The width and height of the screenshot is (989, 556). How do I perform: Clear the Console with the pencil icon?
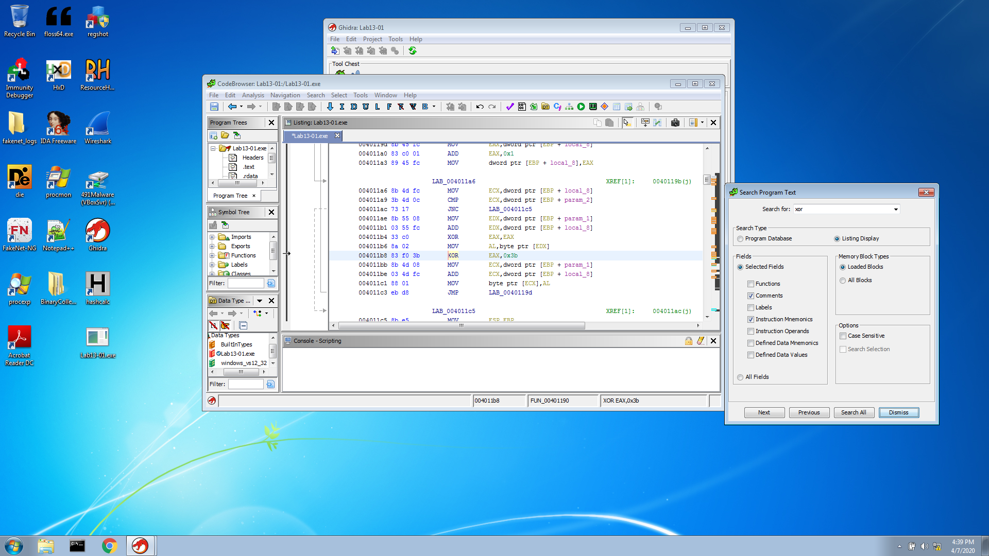pos(701,341)
